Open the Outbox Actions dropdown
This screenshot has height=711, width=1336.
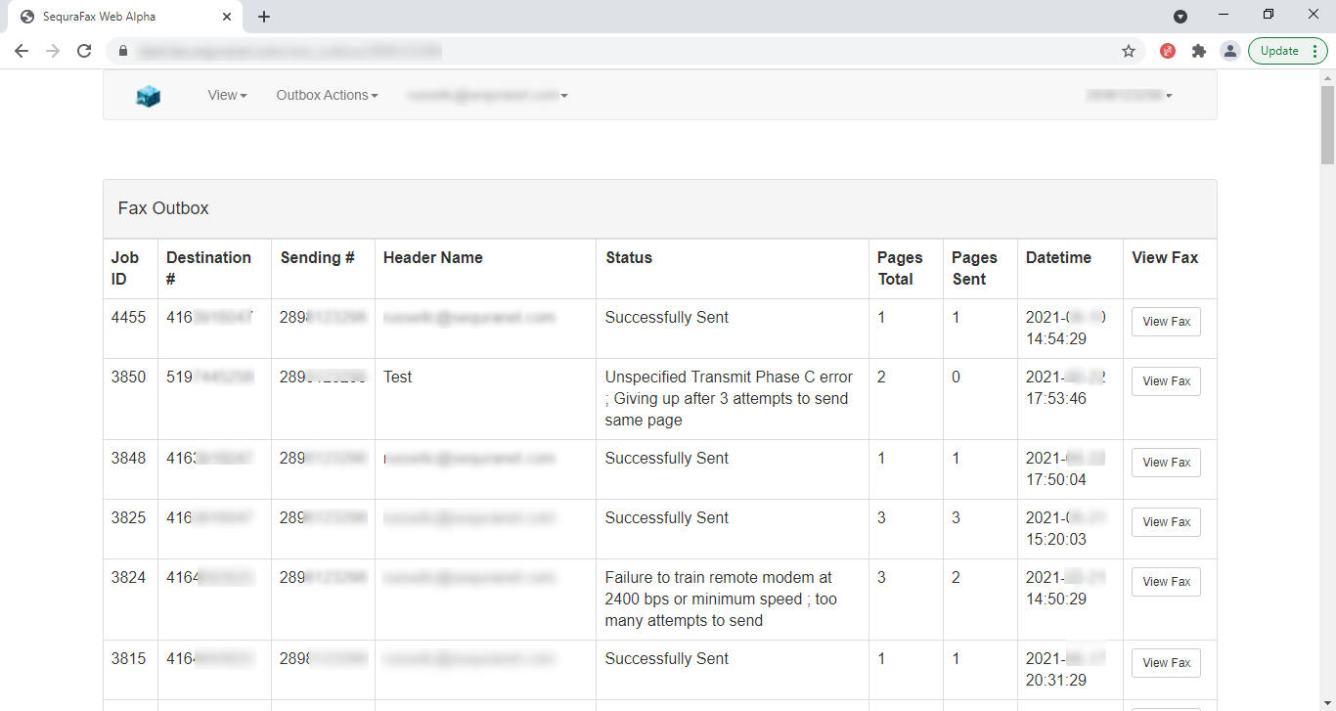tap(327, 95)
